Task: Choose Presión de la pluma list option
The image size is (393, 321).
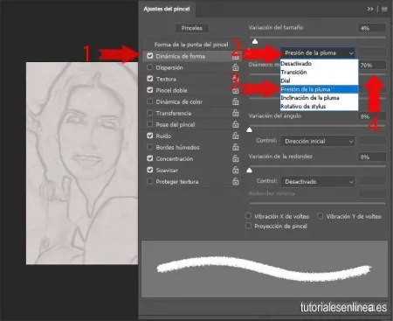Action: click(x=319, y=89)
